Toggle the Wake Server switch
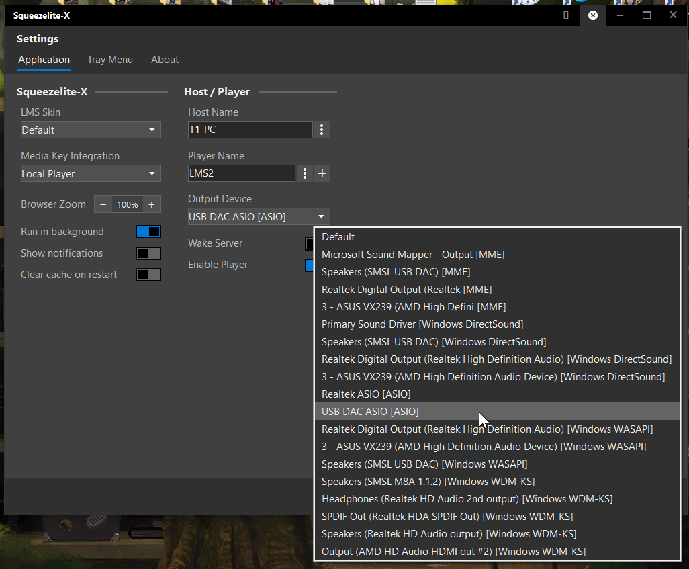Viewport: 689px width, 569px height. click(x=310, y=243)
